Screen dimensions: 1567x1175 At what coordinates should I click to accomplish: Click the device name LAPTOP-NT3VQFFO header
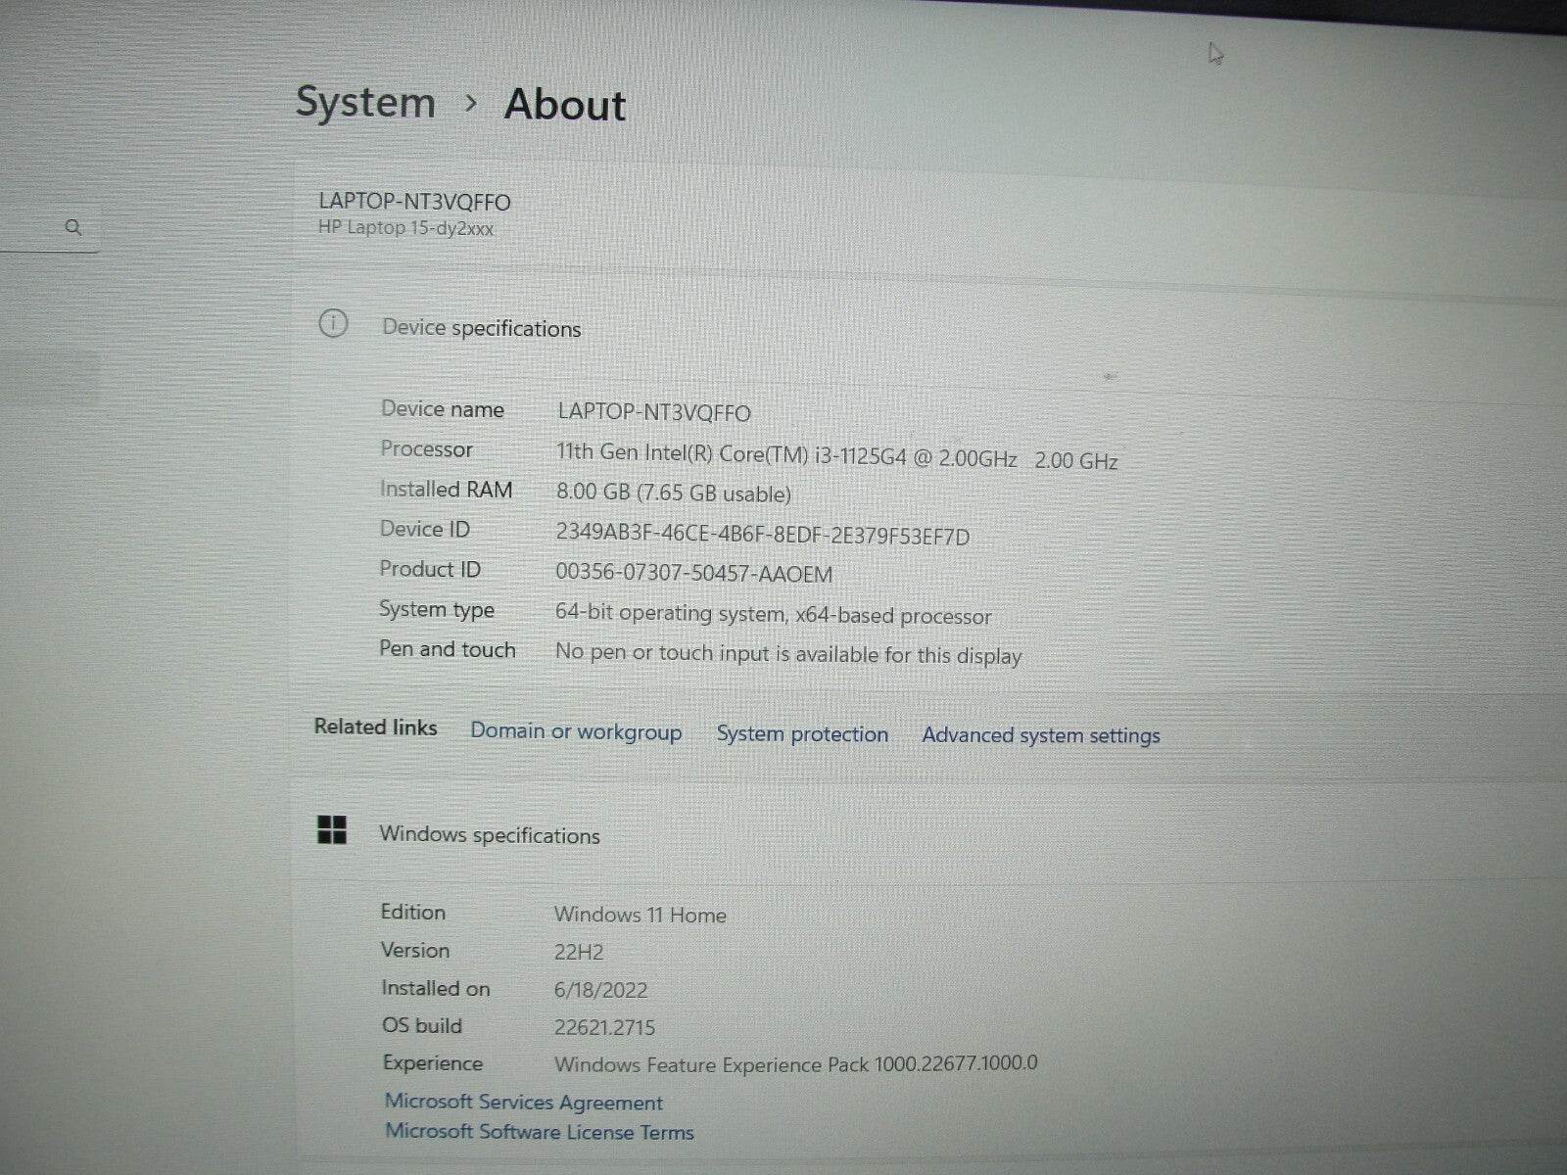[414, 202]
